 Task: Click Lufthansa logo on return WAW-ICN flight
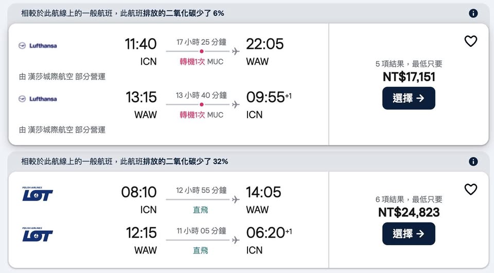[x=38, y=99]
